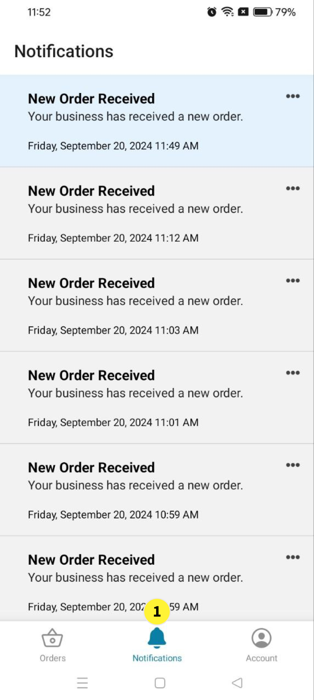Open three-dot menu on the last notification
The width and height of the screenshot is (314, 700).
pyautogui.click(x=293, y=557)
